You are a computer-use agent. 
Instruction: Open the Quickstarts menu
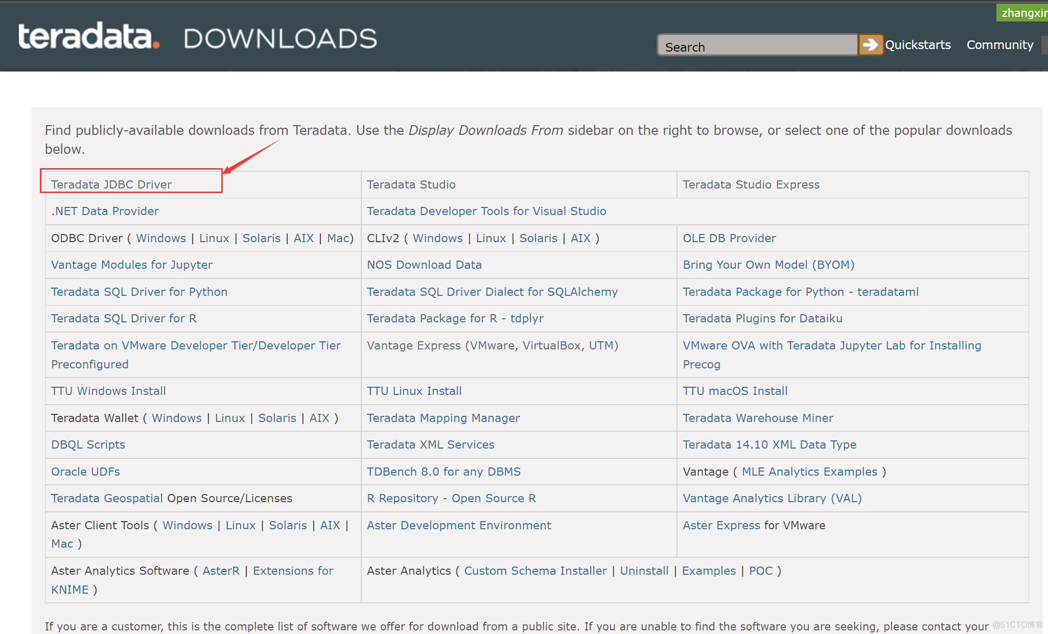pyautogui.click(x=918, y=45)
